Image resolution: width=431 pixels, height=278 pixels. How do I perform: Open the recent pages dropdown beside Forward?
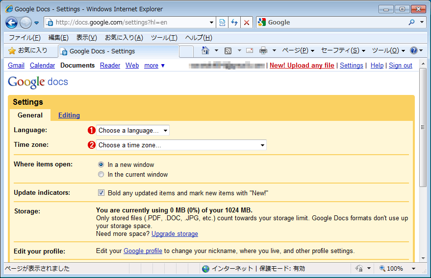pos(37,23)
